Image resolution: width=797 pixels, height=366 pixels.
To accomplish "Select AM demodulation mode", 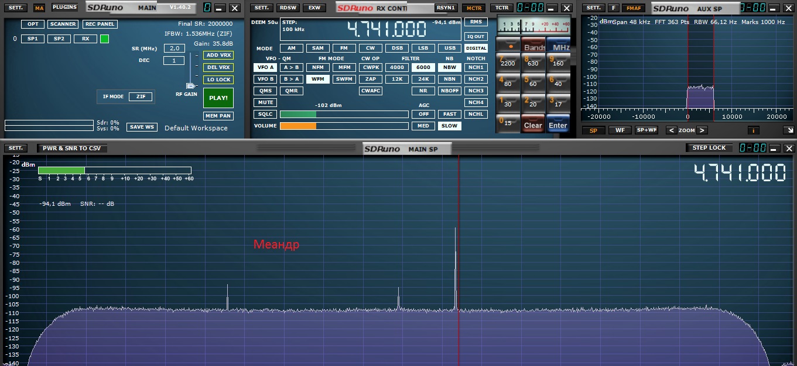I will point(291,49).
